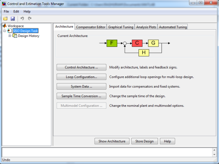Click the title bar application icon

coord(4,4)
